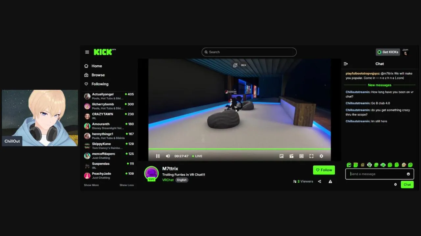Viewport: 421px width, 236px height.
Task: Insert the fifth emote in the row
Action: coord(376,165)
